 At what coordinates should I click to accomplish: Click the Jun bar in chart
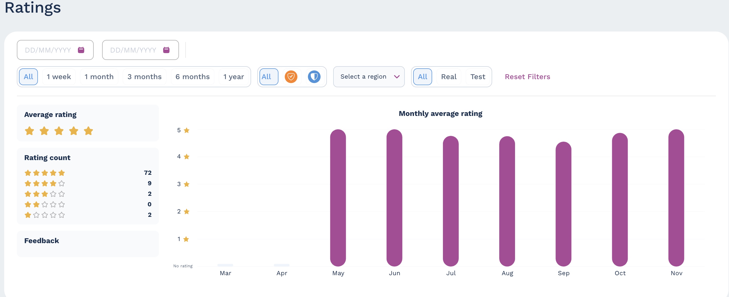(394, 198)
